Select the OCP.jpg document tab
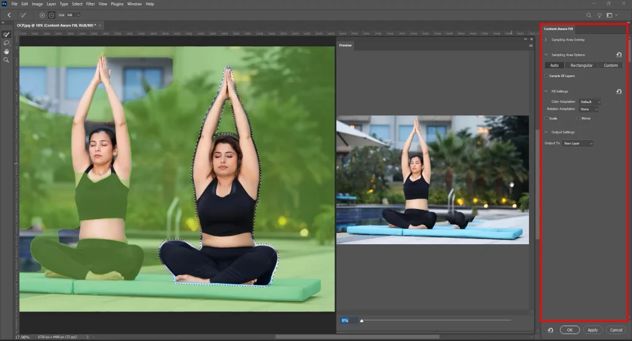This screenshot has height=341, width=632. 56,25
